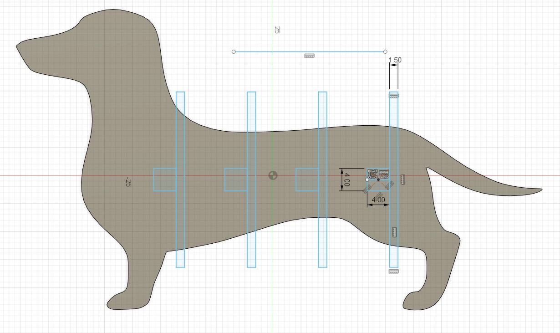Select the left endpoint of the top horizontal line
The image size is (560, 333).
[234, 52]
